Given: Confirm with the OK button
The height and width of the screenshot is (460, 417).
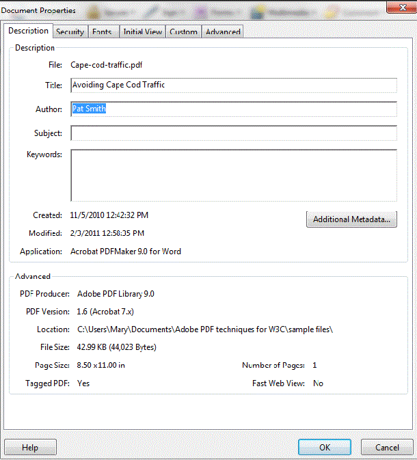Looking at the screenshot, I should [325, 448].
